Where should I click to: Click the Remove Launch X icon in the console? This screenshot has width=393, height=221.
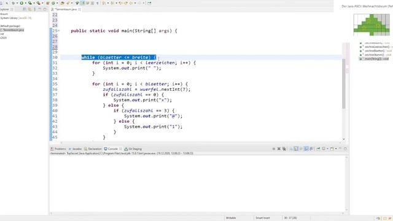coord(279,149)
